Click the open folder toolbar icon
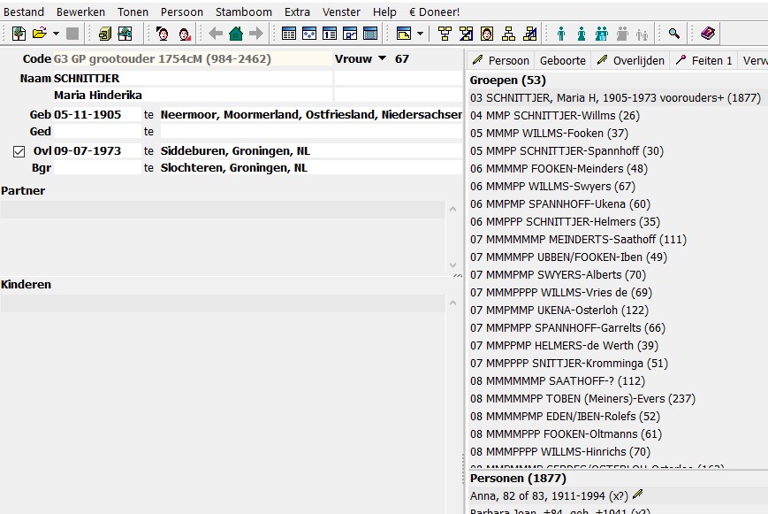The height and width of the screenshot is (514, 768). tap(39, 34)
